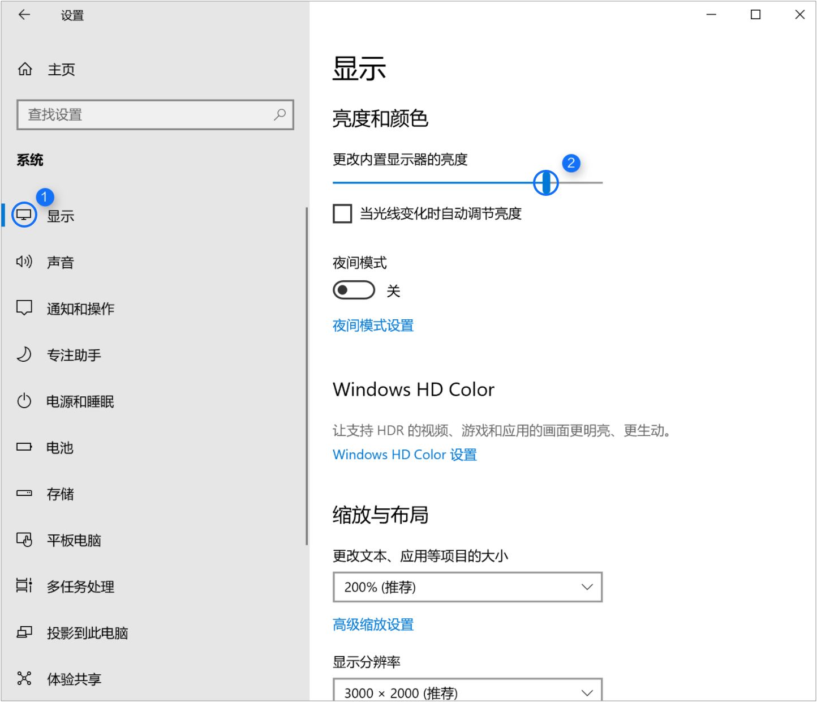Click the battery icon for 电池
The width and height of the screenshot is (817, 702).
24,447
